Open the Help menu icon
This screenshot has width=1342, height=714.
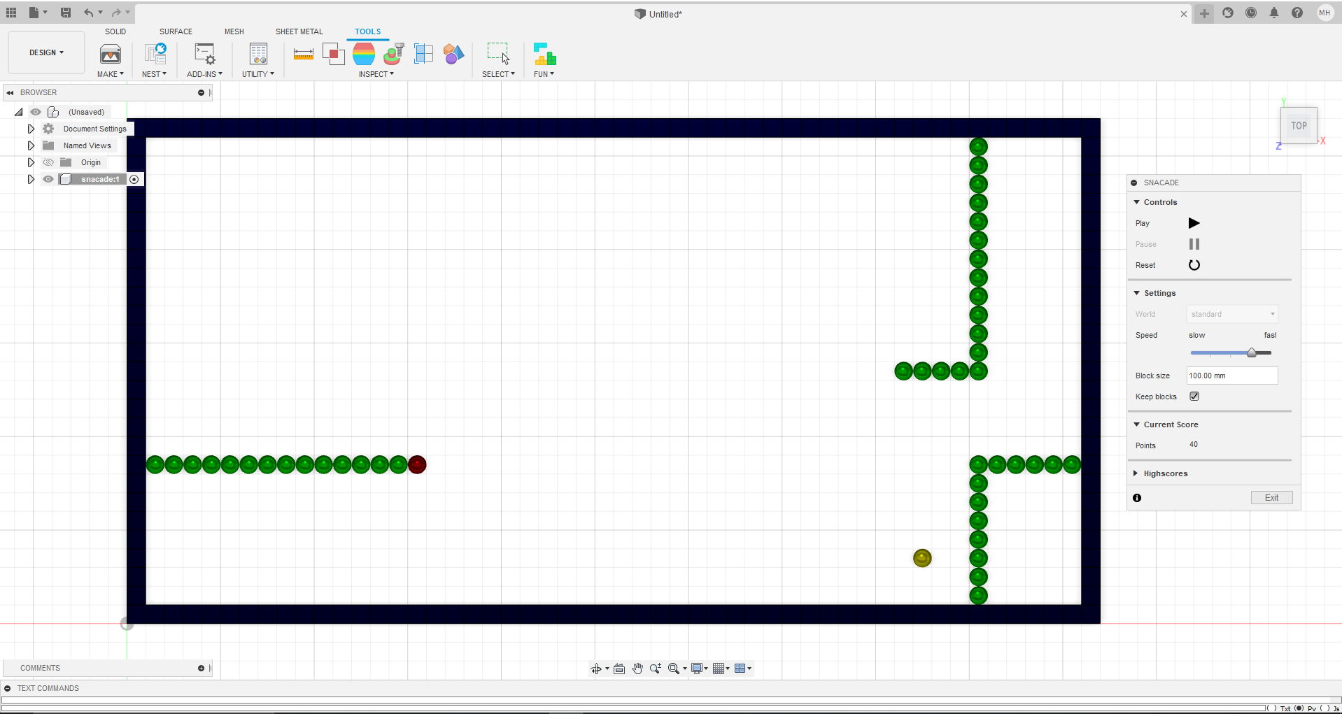(1297, 13)
